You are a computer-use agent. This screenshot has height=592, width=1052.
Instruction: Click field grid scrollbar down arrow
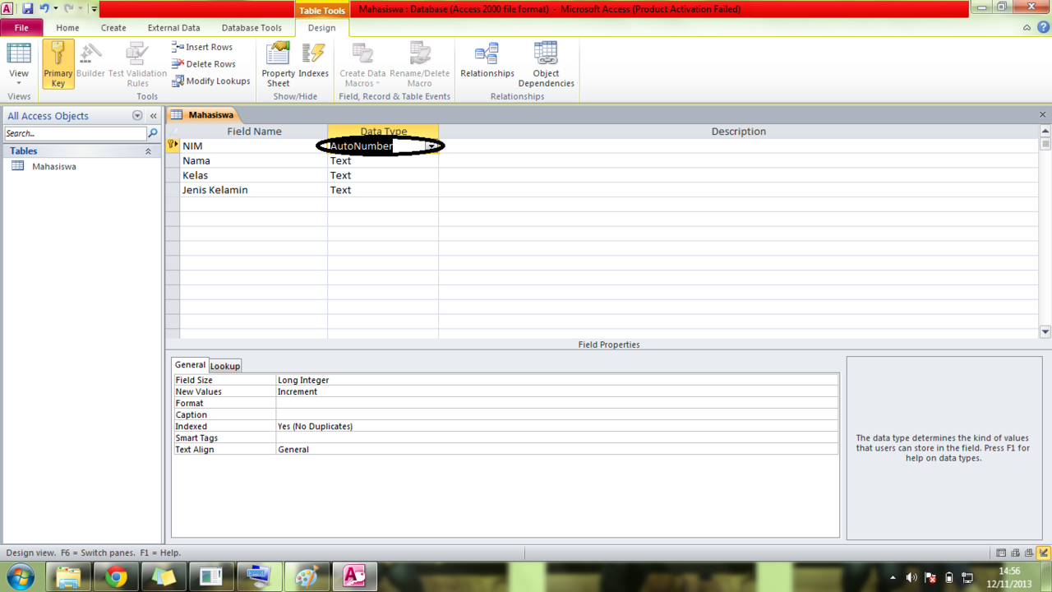[1045, 332]
